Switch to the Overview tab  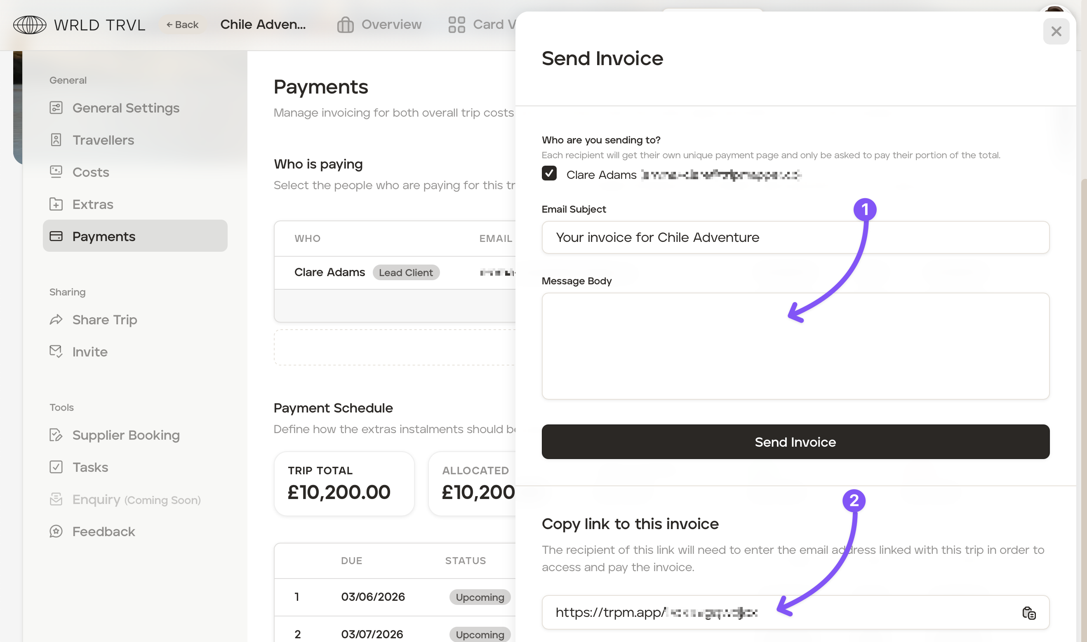coord(379,25)
